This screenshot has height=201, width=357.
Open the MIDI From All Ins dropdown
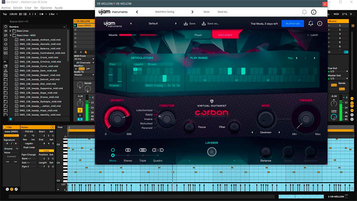click(x=84, y=59)
